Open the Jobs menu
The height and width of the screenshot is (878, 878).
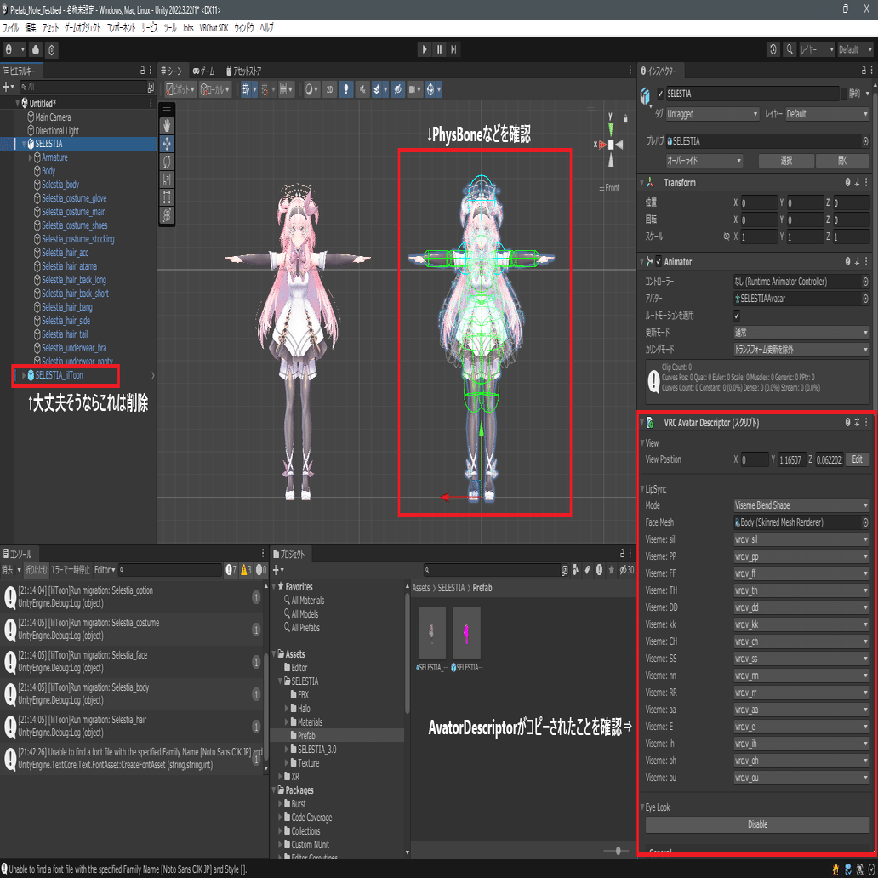click(188, 27)
